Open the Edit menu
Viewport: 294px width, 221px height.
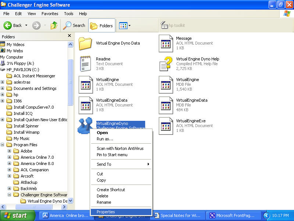click(x=18, y=14)
